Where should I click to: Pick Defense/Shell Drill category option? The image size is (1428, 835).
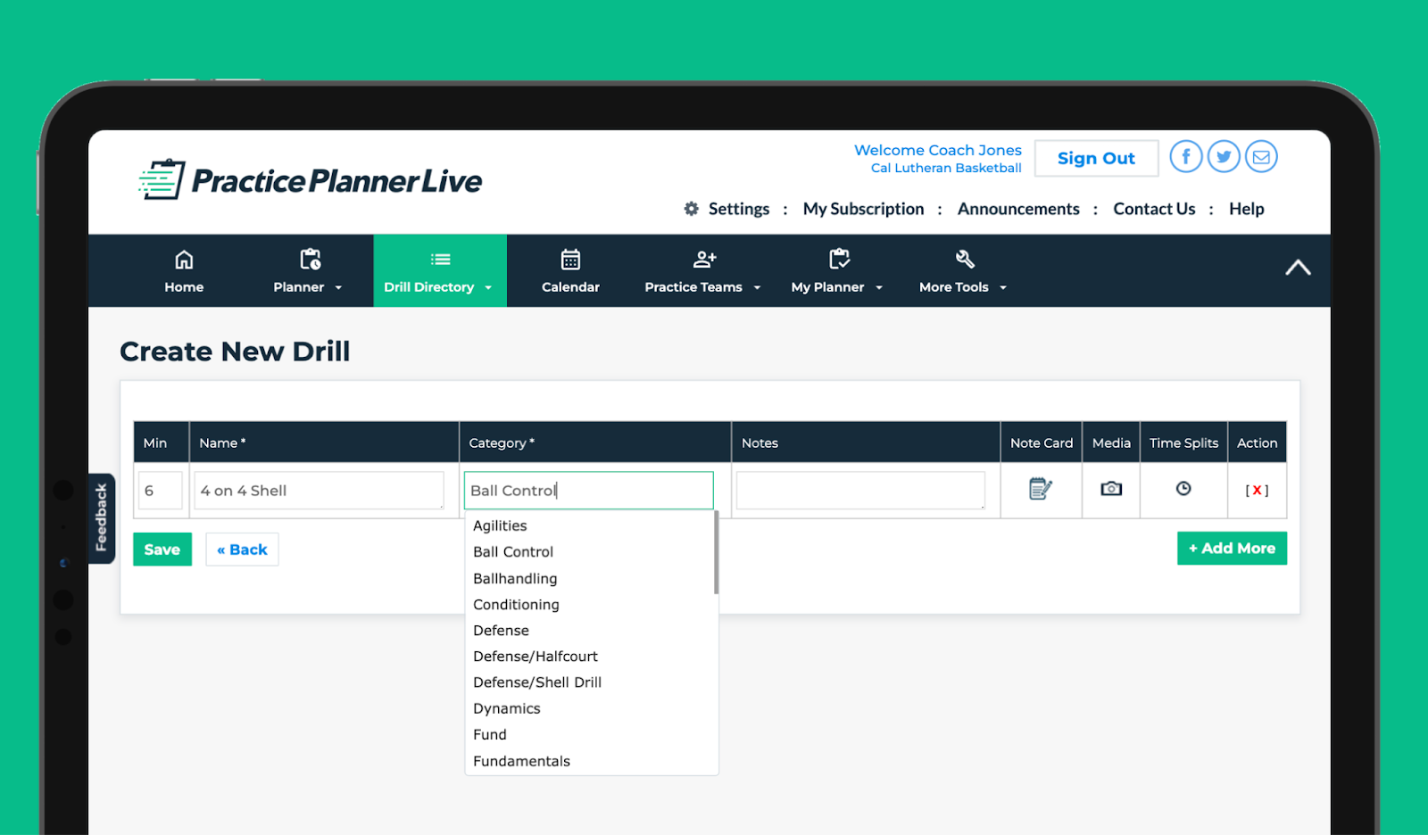click(537, 682)
